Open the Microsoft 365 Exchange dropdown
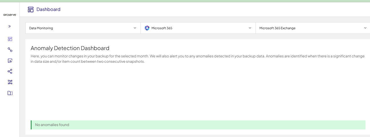370x137 pixels. point(313,28)
